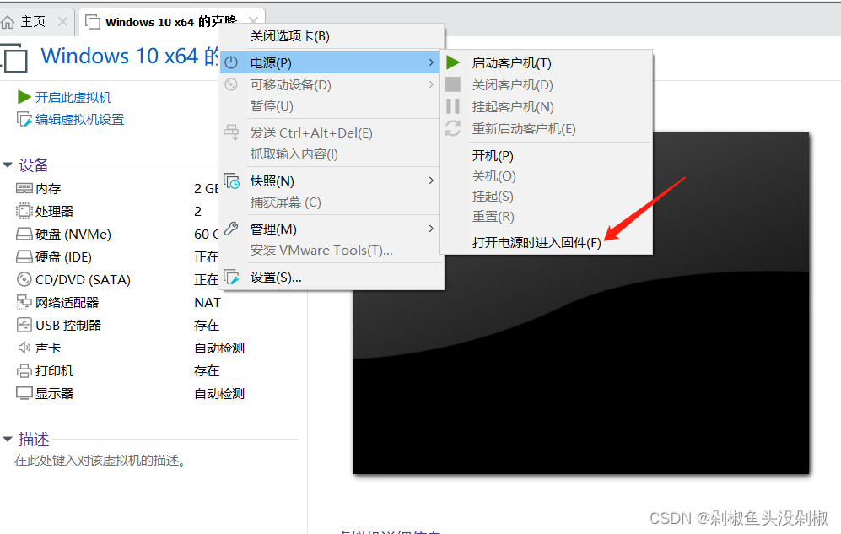
Task: Click the gray stop icon for 关闭客户机
Action: tap(453, 84)
